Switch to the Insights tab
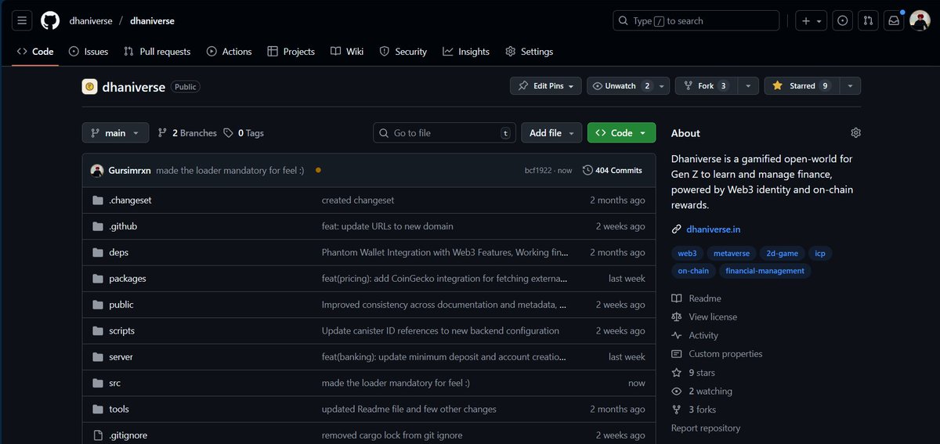Image resolution: width=940 pixels, height=444 pixels. point(466,52)
